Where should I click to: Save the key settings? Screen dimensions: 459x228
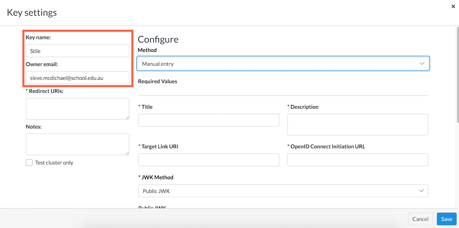447,219
